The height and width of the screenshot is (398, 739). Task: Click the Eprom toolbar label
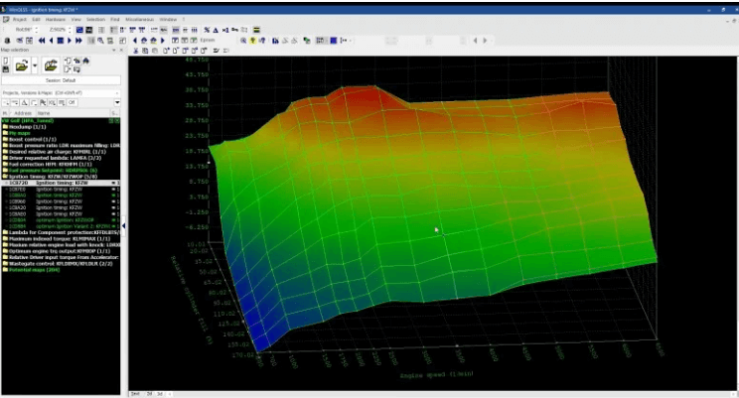coord(208,40)
